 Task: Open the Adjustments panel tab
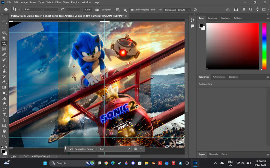[x=219, y=77]
